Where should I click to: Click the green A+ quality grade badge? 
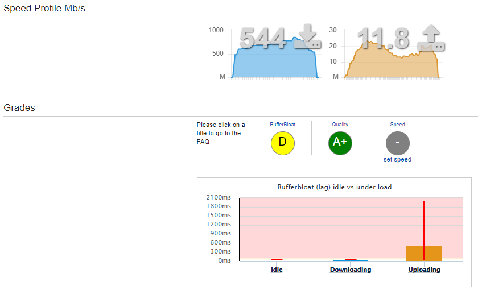pos(340,143)
